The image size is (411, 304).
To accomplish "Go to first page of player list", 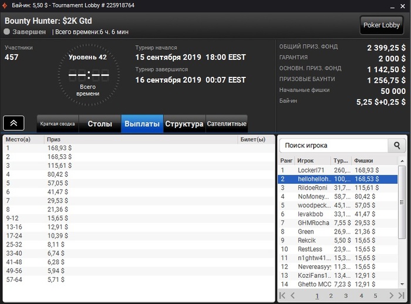I will (x=282, y=296).
